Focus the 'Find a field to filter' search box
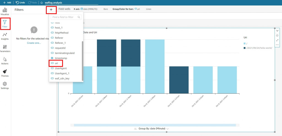 [66, 17]
